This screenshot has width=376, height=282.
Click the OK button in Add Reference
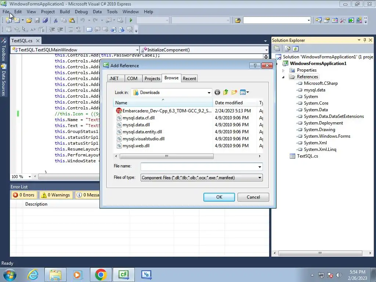pyautogui.click(x=219, y=197)
